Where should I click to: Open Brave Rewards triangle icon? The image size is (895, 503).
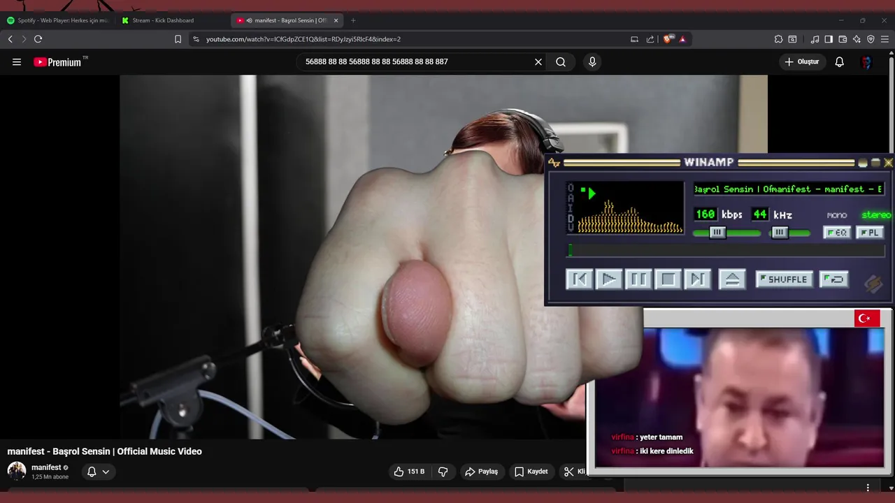(682, 39)
